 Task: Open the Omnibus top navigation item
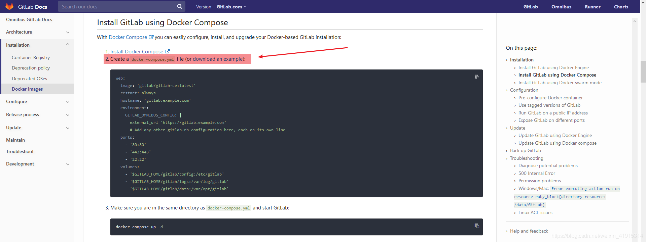561,7
